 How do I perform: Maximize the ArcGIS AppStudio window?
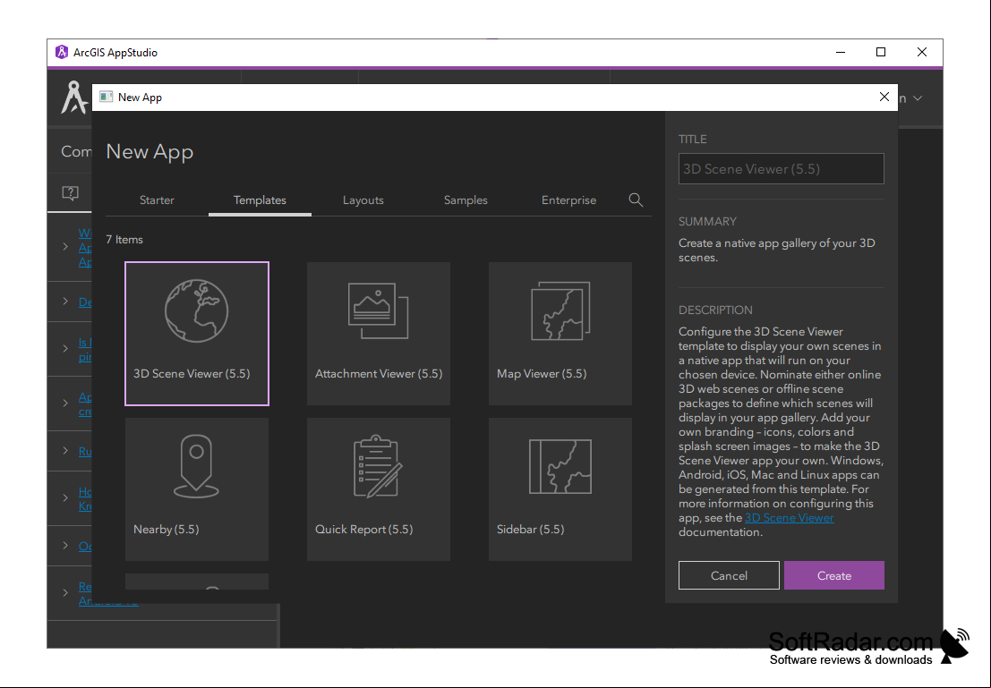pyautogui.click(x=880, y=53)
